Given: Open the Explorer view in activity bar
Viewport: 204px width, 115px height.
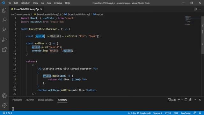Looking at the screenshot, I should 4,10.
